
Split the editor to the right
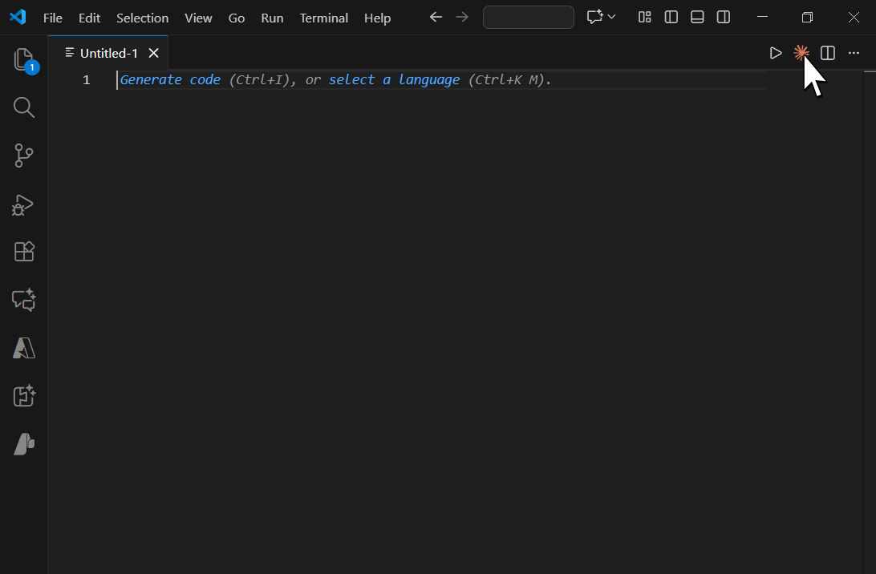pyautogui.click(x=828, y=53)
